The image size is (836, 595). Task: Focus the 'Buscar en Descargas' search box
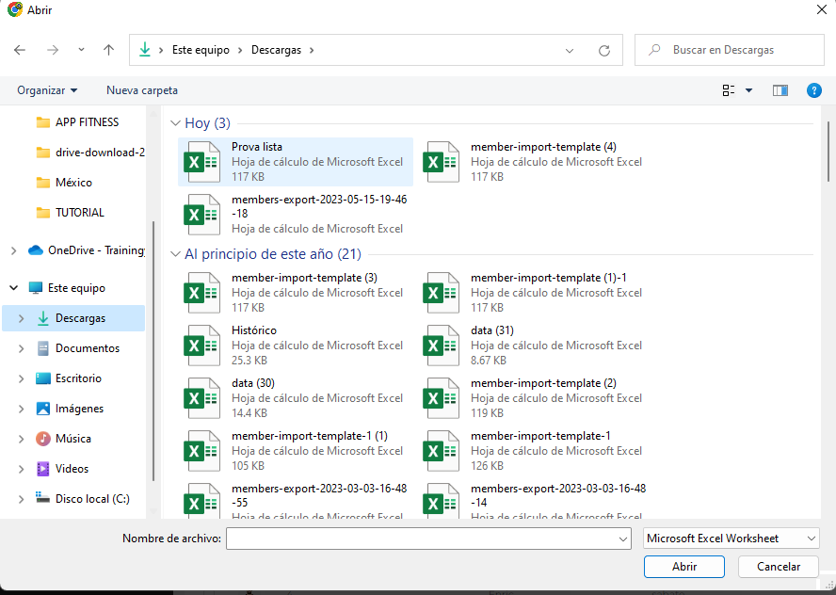(x=730, y=50)
